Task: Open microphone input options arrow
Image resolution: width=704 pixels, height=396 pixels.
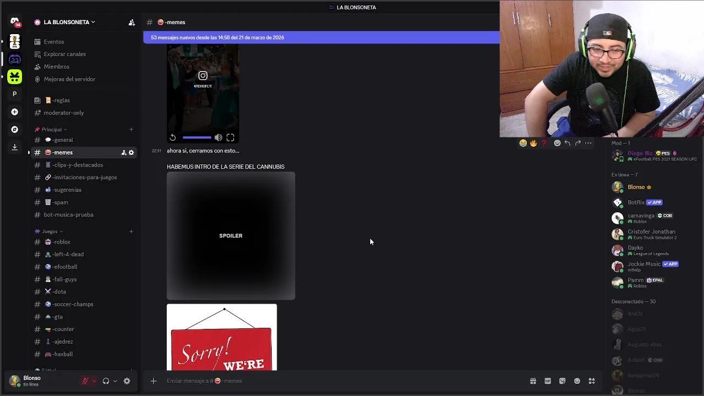Action: point(94,381)
